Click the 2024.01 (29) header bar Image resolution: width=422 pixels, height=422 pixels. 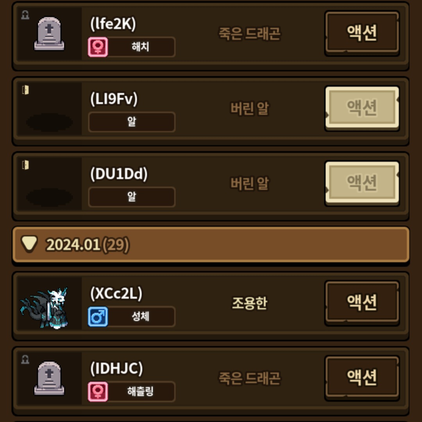[x=211, y=244]
